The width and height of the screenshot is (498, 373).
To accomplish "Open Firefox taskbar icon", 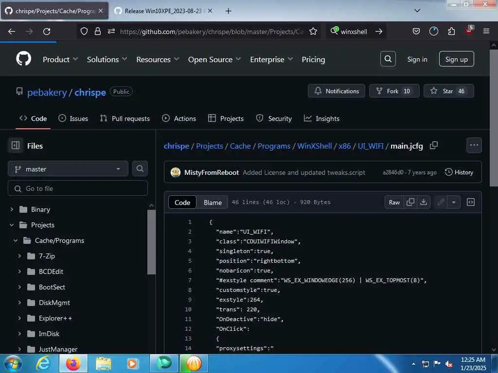I will click(x=73, y=363).
